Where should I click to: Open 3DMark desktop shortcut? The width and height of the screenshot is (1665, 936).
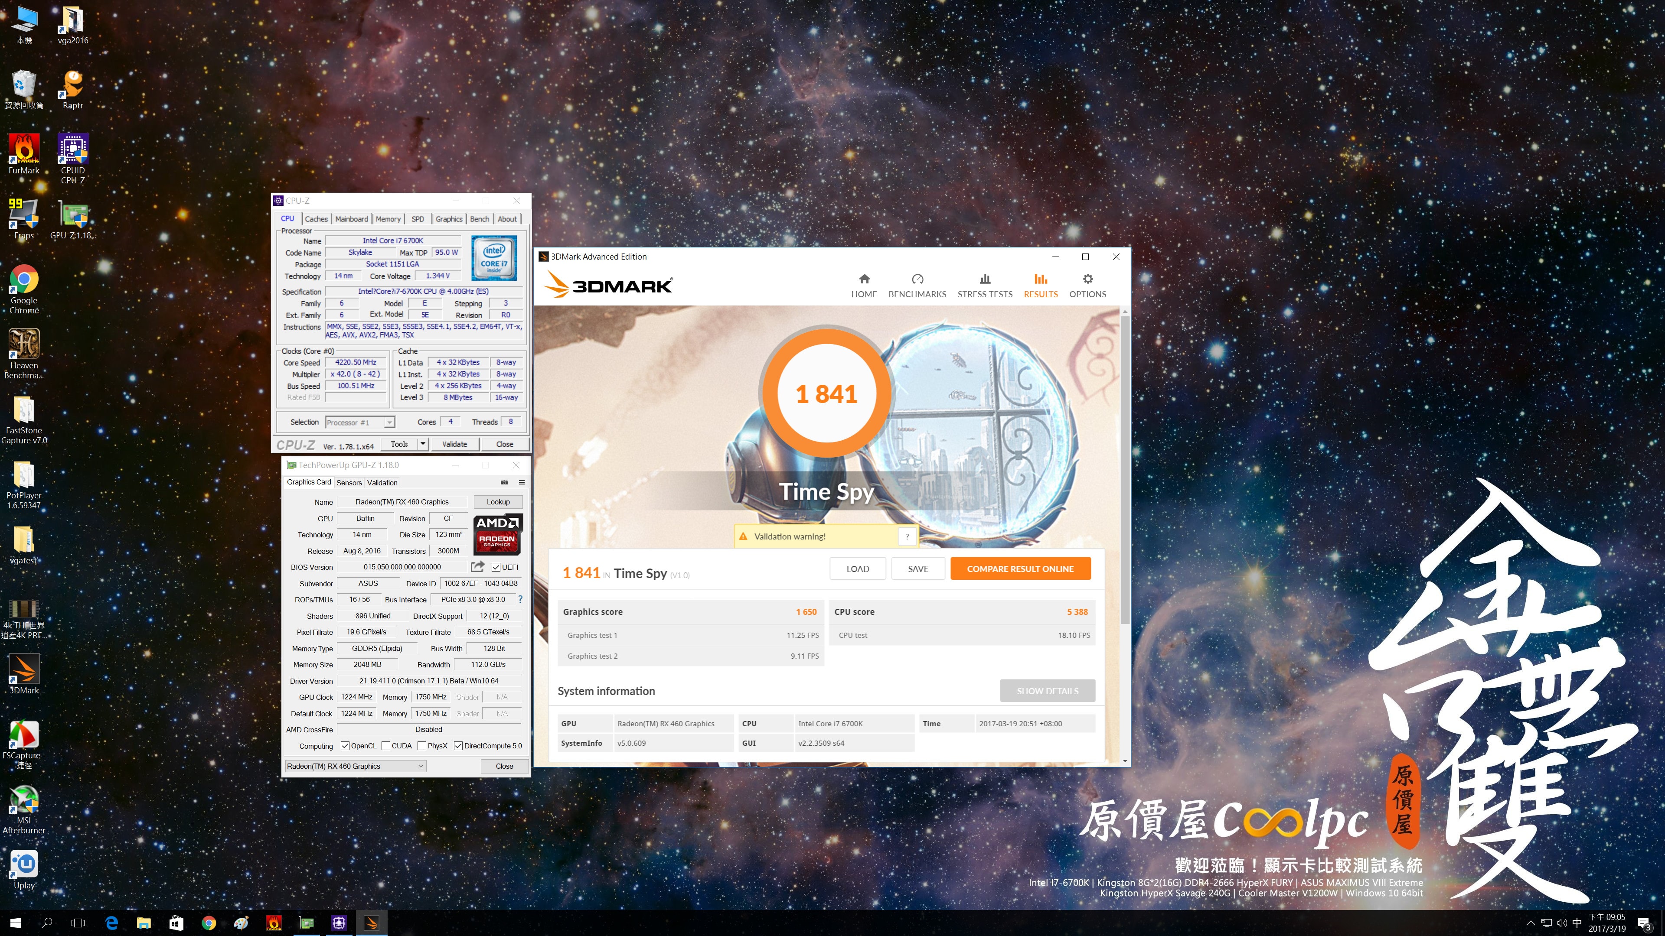point(24,674)
